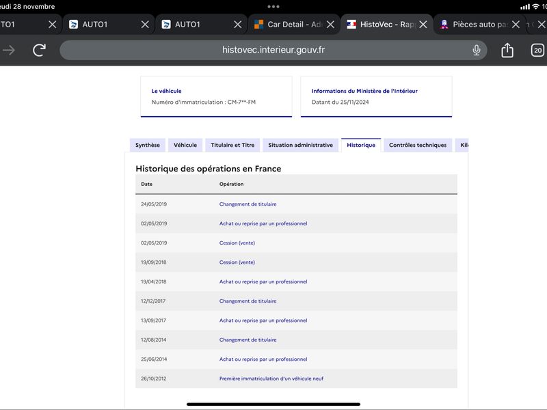Click 'Achat ou reprise' entry dated 25/06/2014
This screenshot has width=547, height=410.
tap(263, 359)
